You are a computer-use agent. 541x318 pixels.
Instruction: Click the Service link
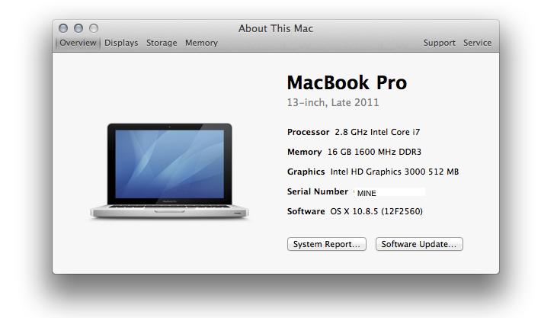(x=477, y=43)
